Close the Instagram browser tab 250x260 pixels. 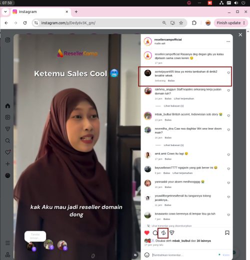click(x=67, y=11)
